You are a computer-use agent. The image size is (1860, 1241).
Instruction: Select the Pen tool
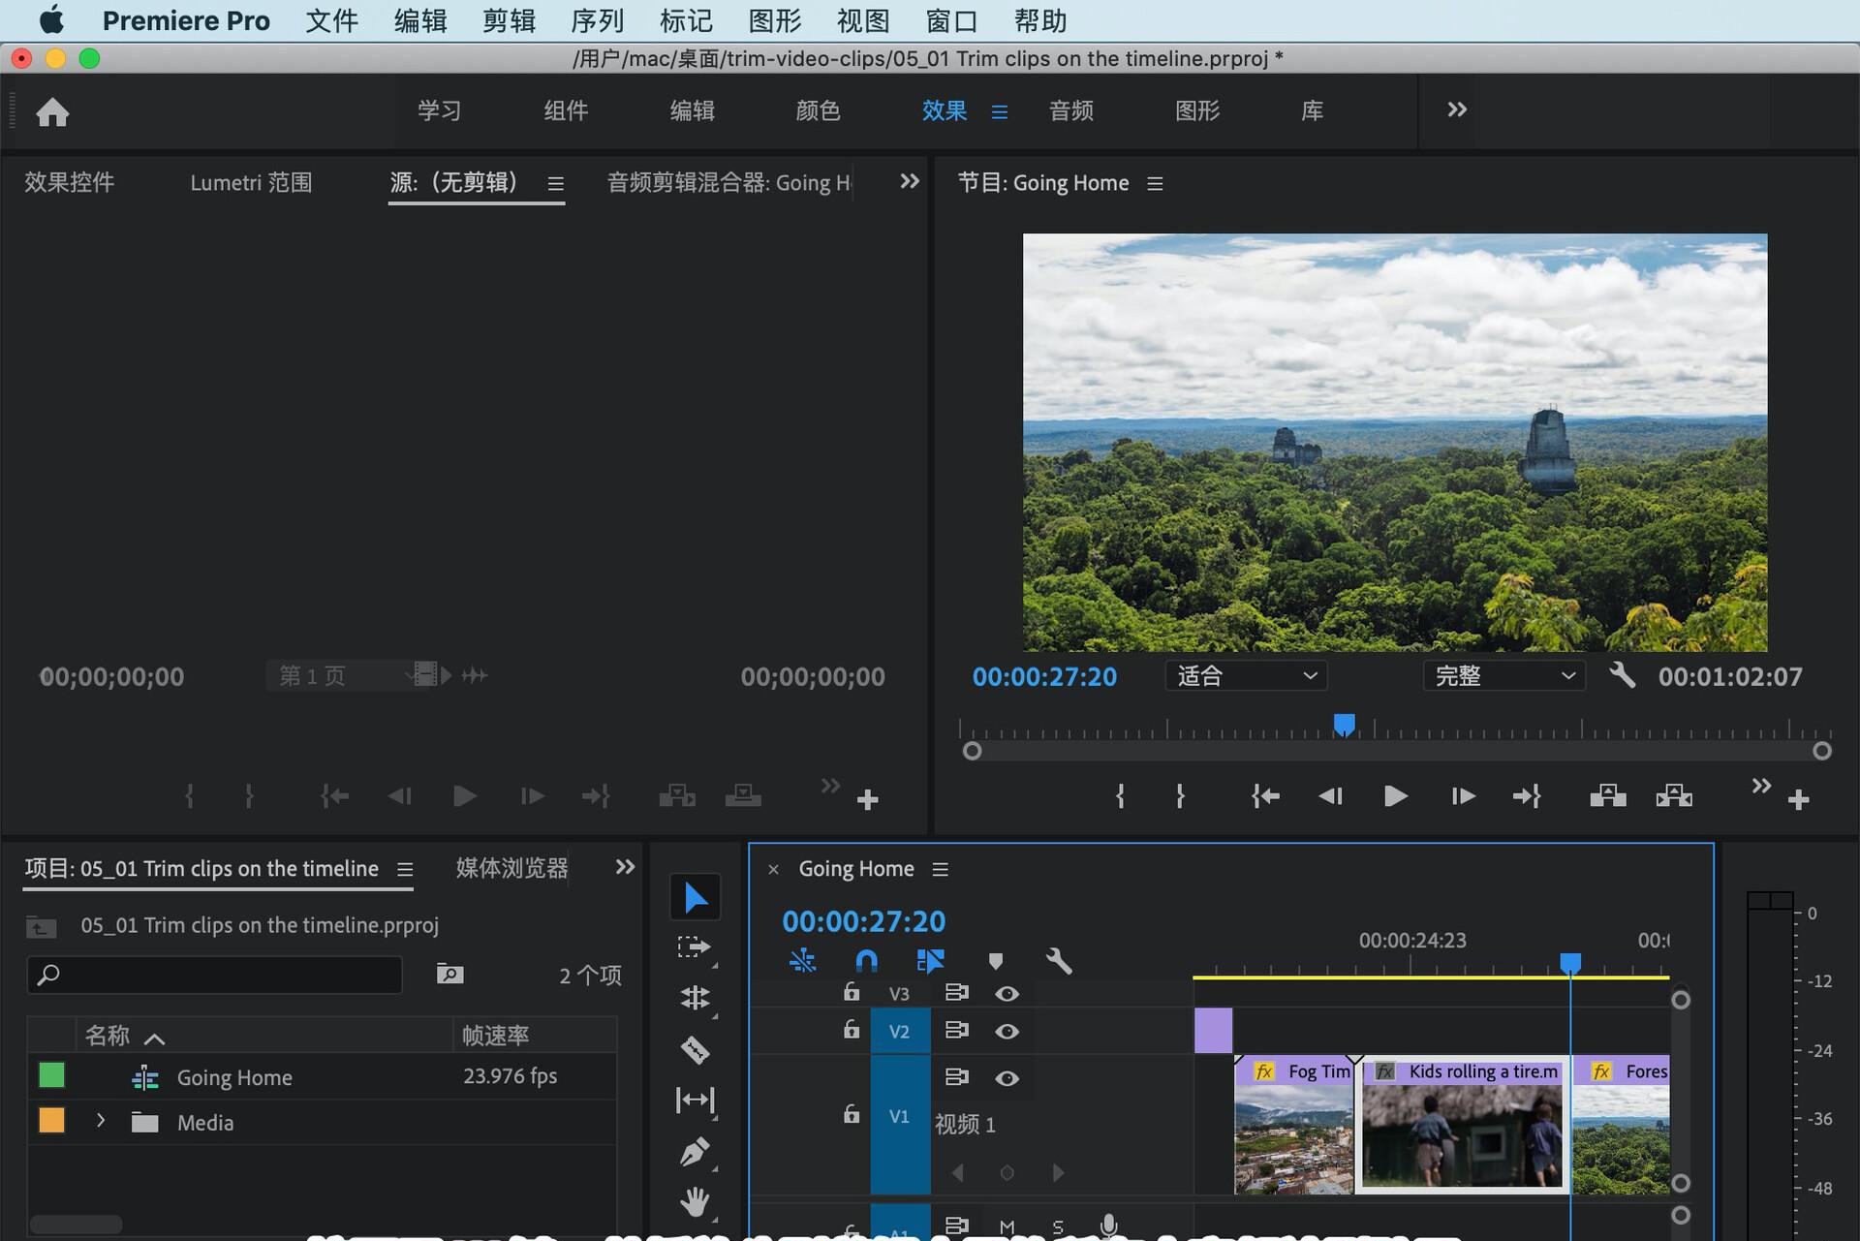click(x=695, y=1151)
